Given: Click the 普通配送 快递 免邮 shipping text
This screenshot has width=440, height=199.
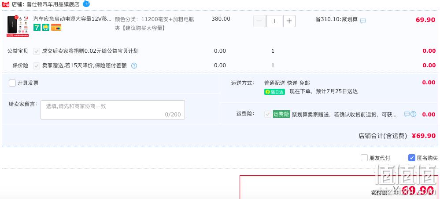Looking at the screenshot, I should point(287,83).
